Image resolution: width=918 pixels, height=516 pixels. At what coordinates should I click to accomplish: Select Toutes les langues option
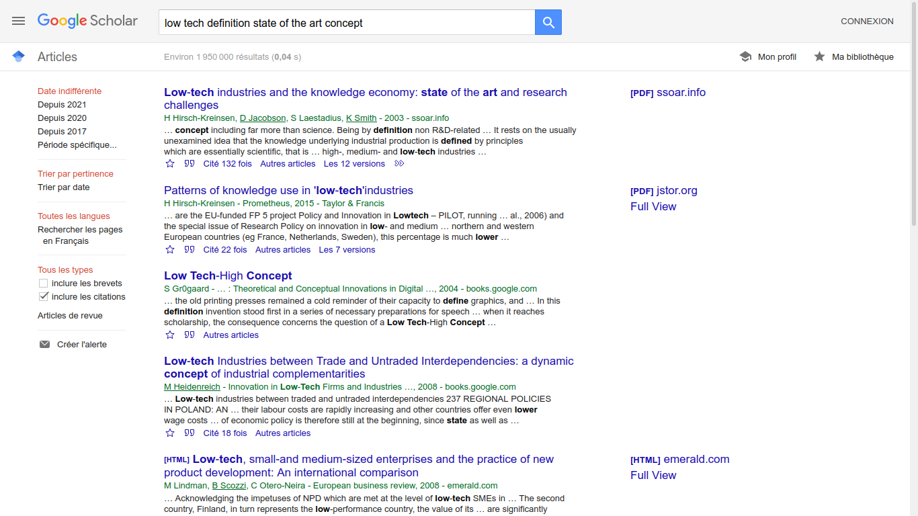tap(74, 216)
